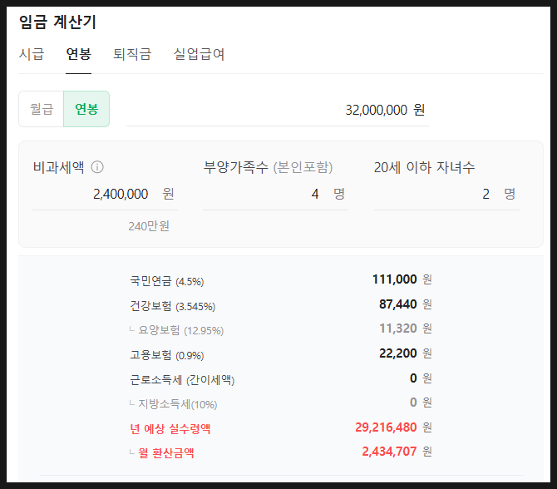Click the 고용보험 (0.9%) label
Image resolution: width=557 pixels, height=489 pixels.
pyautogui.click(x=166, y=355)
